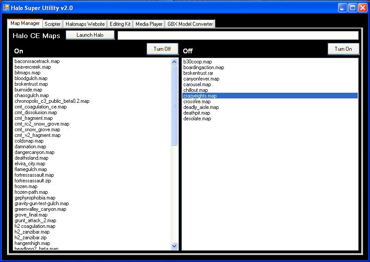Close the Halo Super Utility window
Screen dimensions: 370x262
point(363,8)
